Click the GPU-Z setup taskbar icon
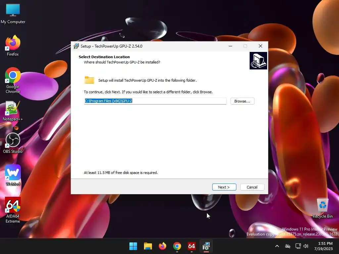The image size is (339, 254). (206, 246)
